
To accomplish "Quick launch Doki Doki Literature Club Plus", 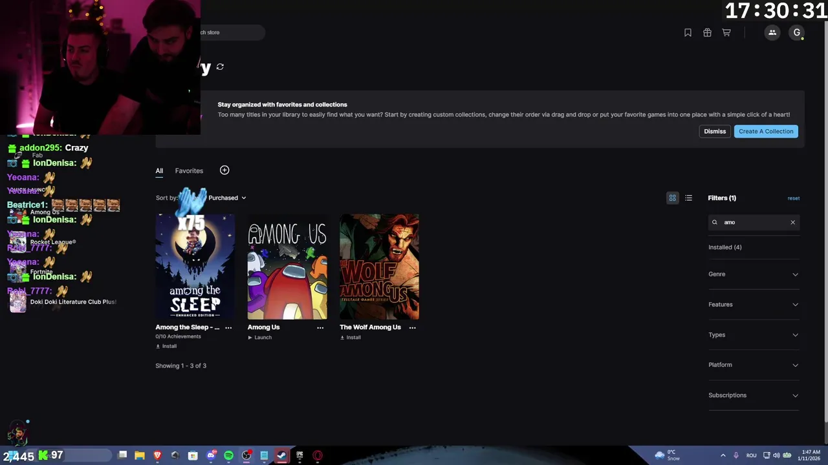I will click(63, 302).
